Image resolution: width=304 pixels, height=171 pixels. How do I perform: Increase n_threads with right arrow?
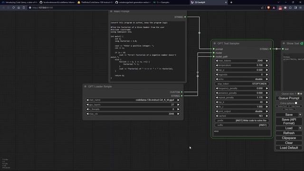click(x=179, y=109)
